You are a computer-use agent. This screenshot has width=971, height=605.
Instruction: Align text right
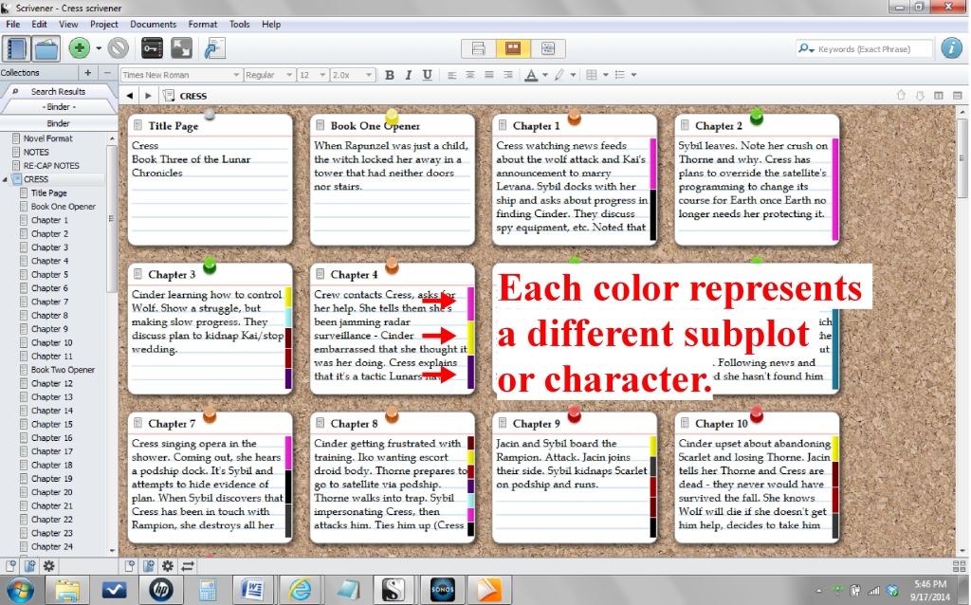click(x=508, y=75)
